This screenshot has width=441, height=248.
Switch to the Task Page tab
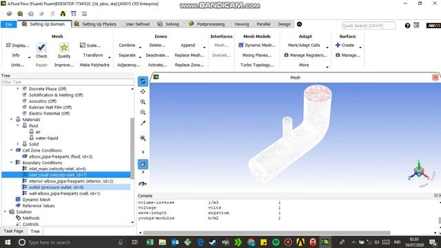pyautogui.click(x=14, y=231)
